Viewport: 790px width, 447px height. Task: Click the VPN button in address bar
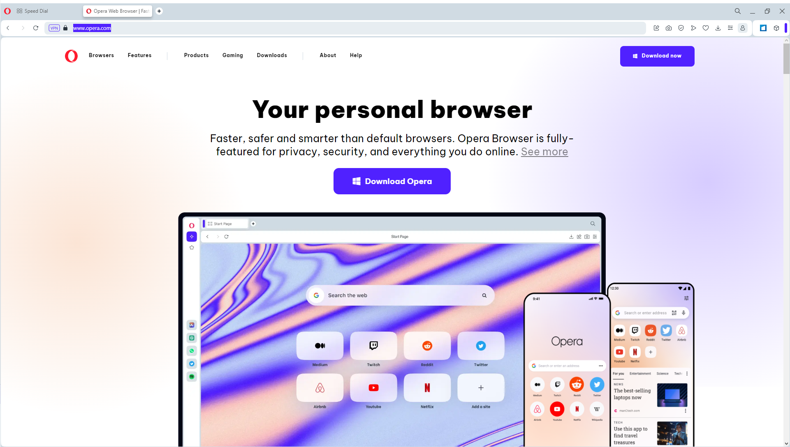coord(54,28)
